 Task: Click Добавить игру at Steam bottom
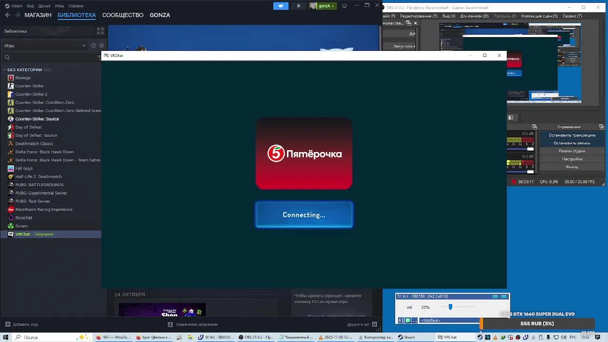(x=22, y=324)
